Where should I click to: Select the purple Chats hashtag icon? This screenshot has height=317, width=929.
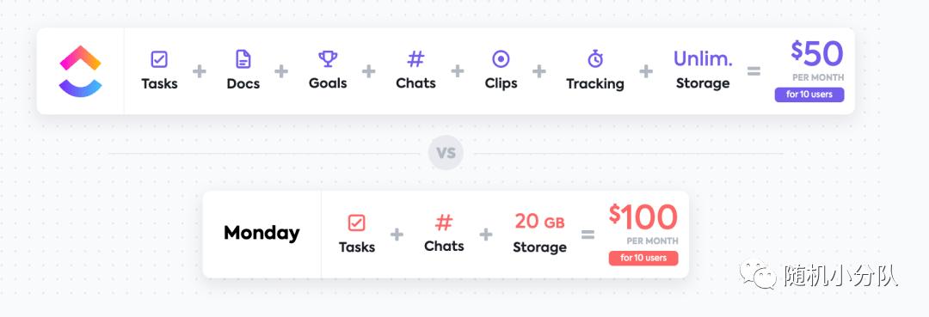point(416,59)
